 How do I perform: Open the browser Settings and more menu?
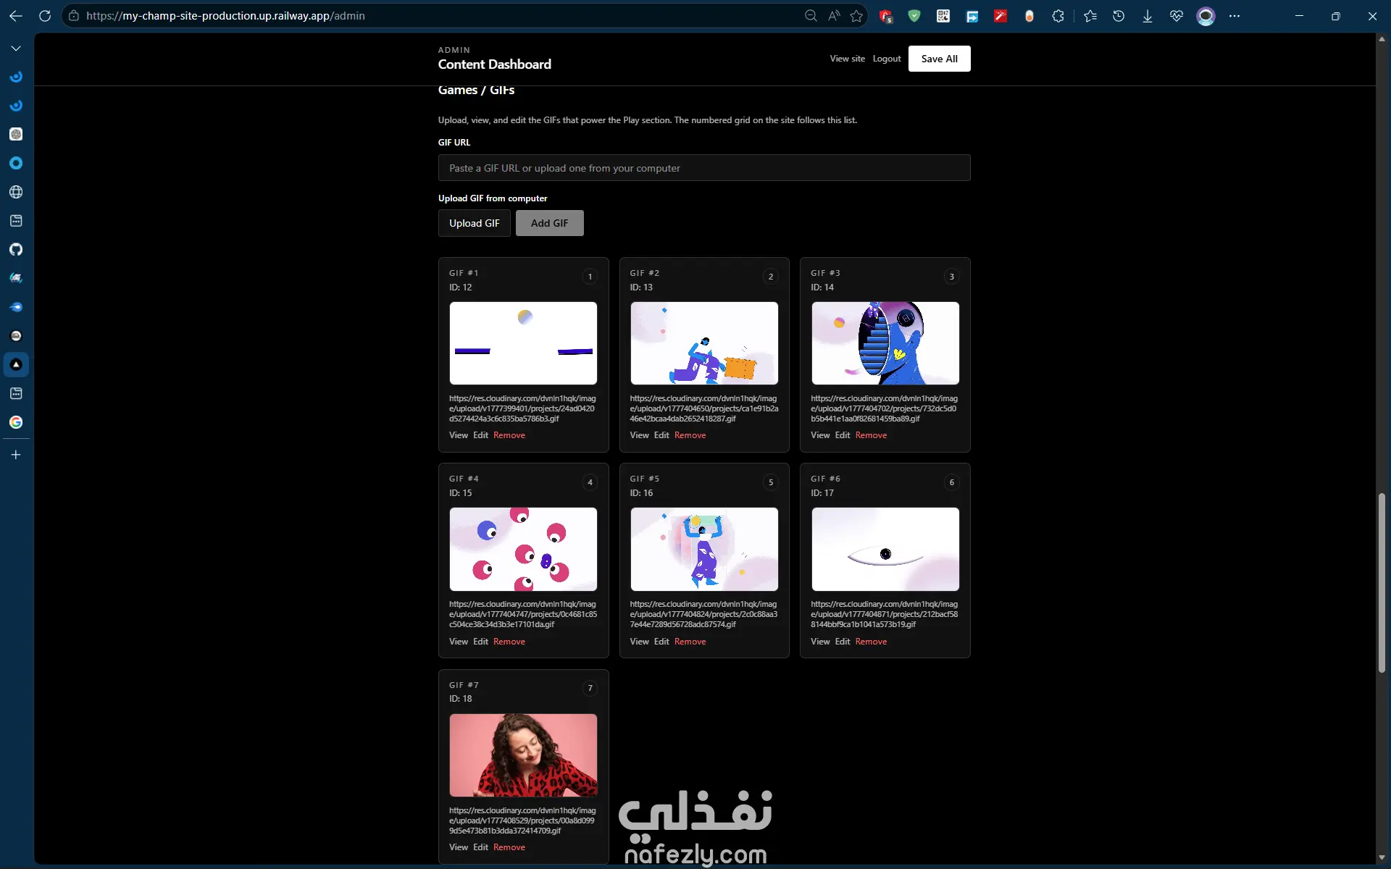(1235, 16)
